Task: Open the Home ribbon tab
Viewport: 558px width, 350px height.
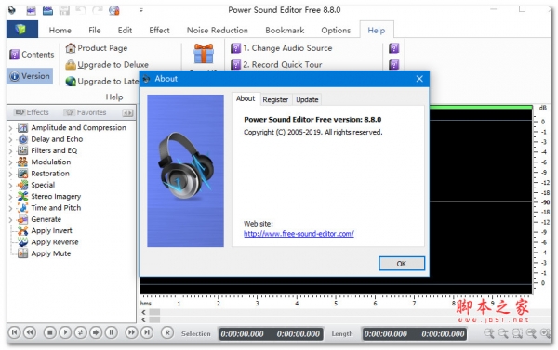Action: [x=60, y=31]
